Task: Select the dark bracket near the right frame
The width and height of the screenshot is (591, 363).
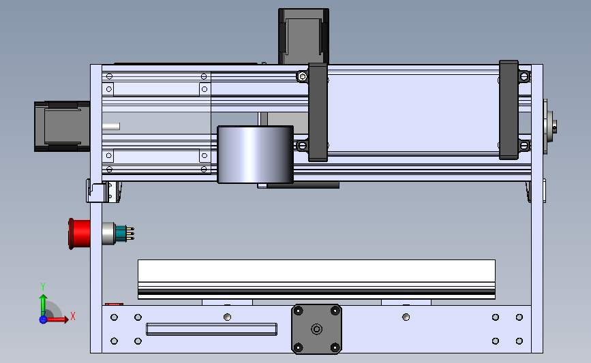Action: click(x=509, y=110)
